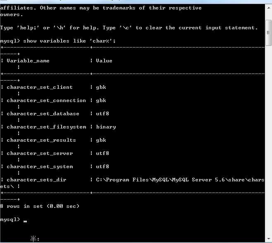
Task: Click the scrollbar up arrow
Action: pyautogui.click(x=269, y=8)
